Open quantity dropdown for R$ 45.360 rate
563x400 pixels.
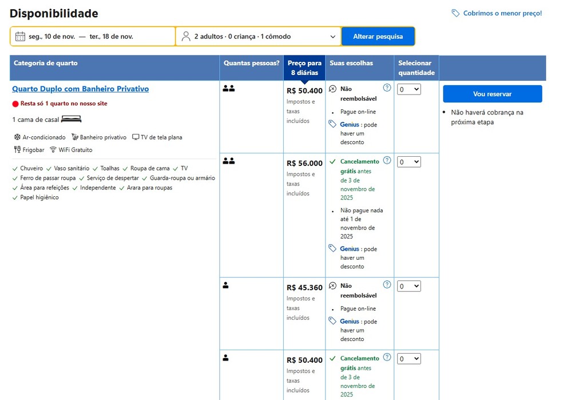point(409,286)
